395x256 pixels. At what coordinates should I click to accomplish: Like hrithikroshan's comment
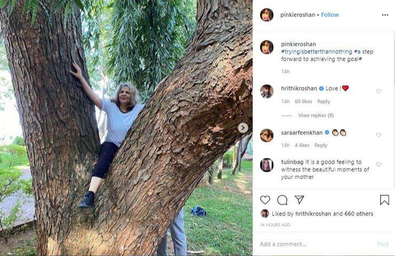(x=378, y=91)
